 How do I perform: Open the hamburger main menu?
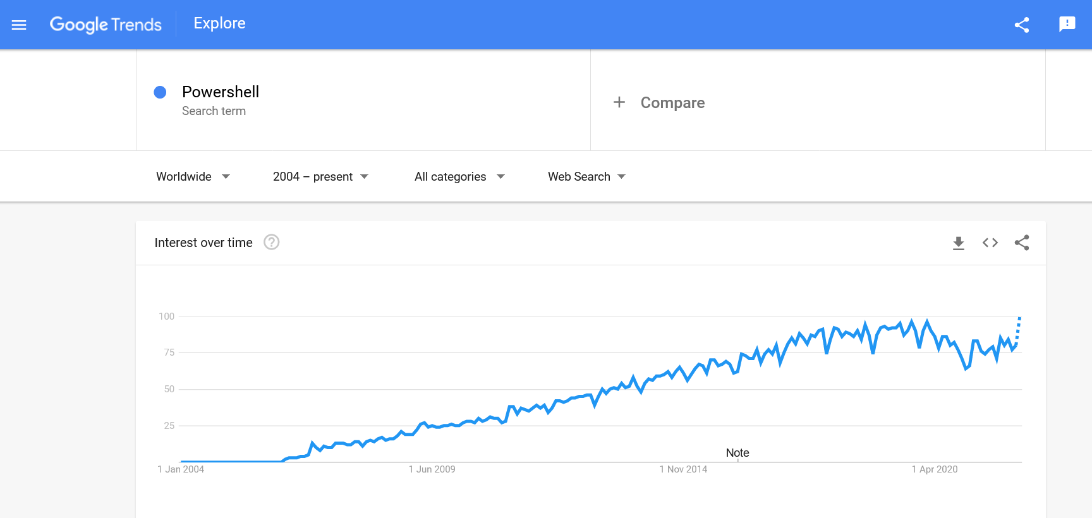[19, 25]
